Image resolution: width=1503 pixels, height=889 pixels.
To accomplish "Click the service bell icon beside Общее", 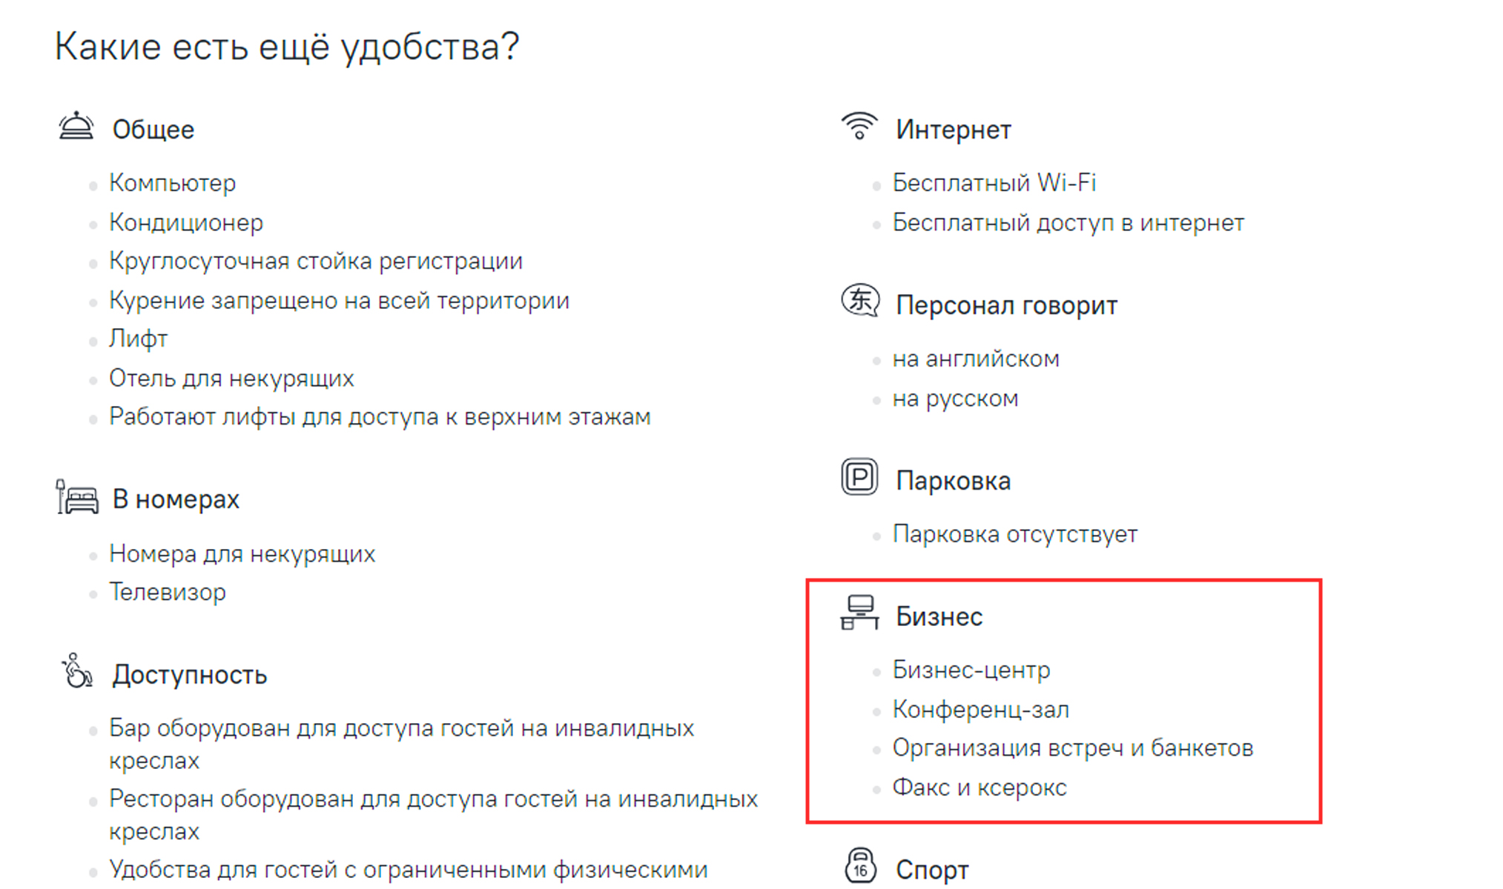I will (x=76, y=127).
